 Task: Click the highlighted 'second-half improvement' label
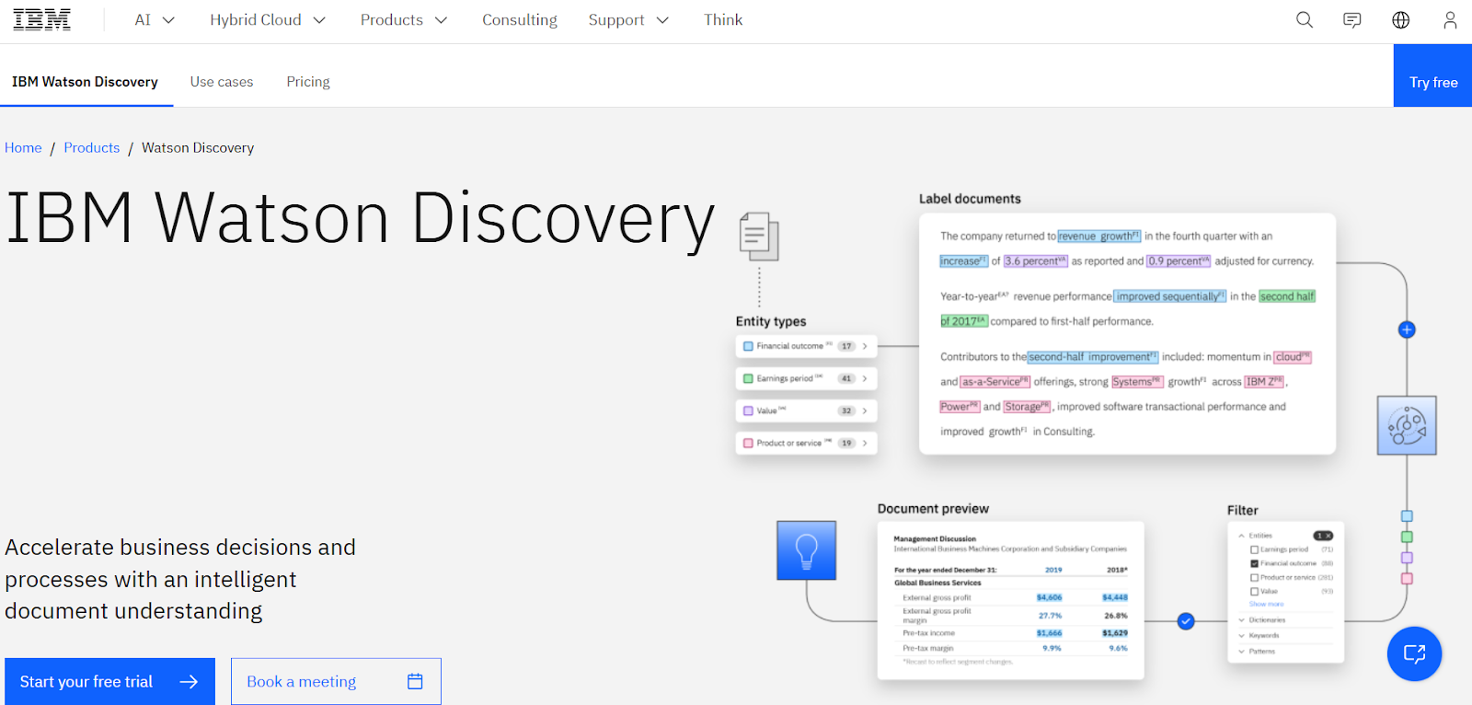click(x=1092, y=357)
